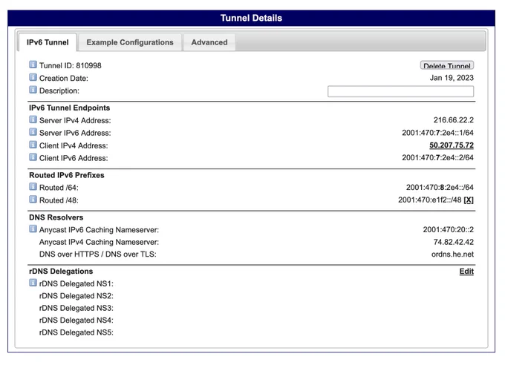505x368 pixels.
Task: Click the server IPv6 value 2001:470:7:2e4::1/64
Action: 437,133
